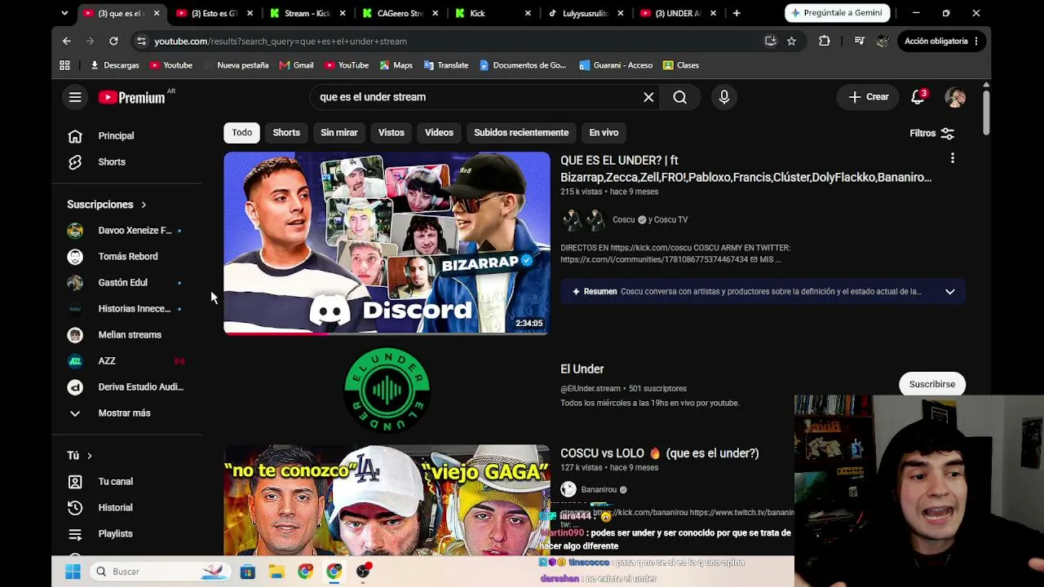Open the Davoo Xeneize subscription

(x=125, y=231)
